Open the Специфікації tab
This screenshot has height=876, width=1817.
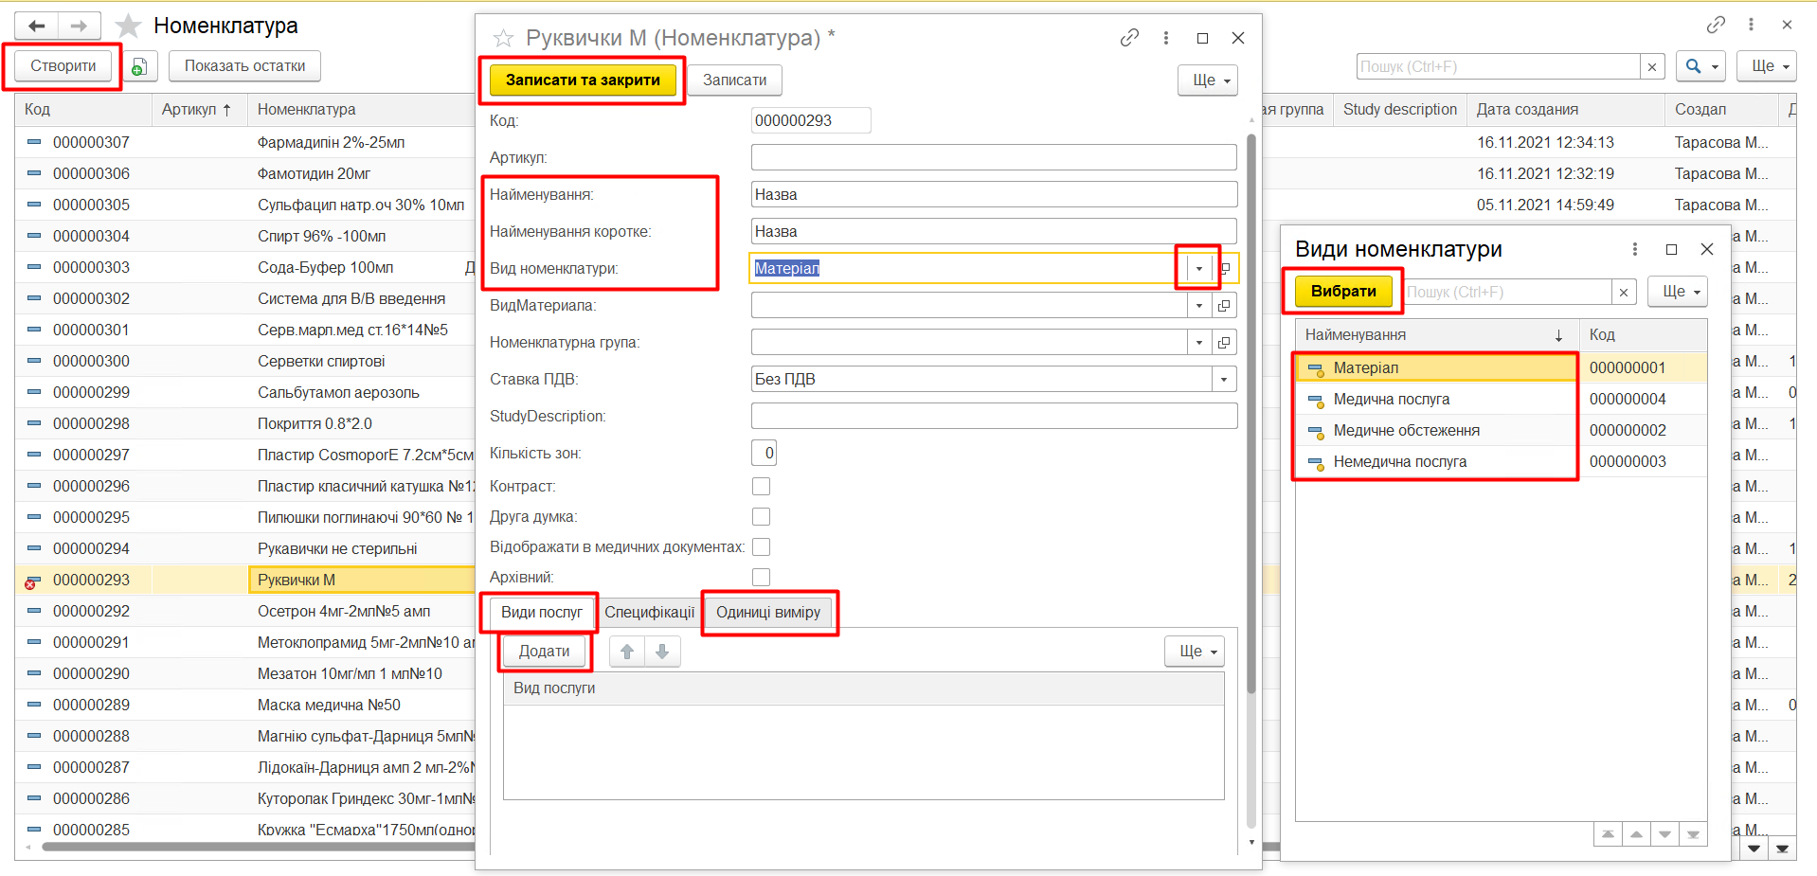tap(649, 613)
